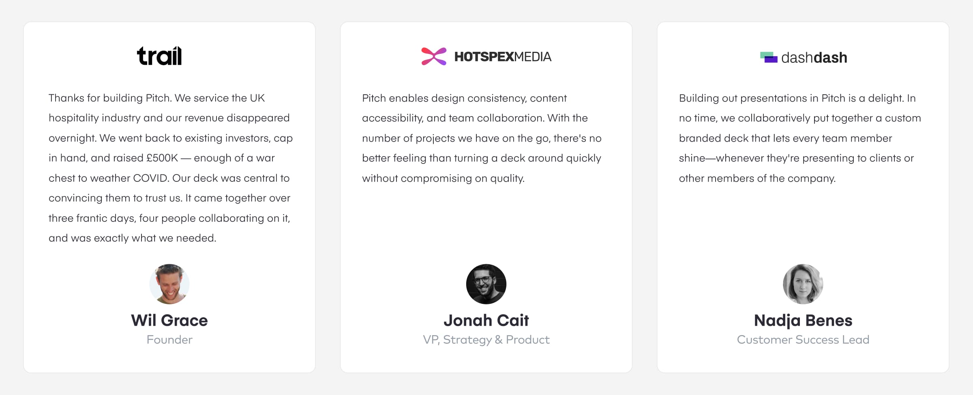Screen dimensions: 973x395
Task: Open the dashdash testimonial card
Action: click(803, 197)
